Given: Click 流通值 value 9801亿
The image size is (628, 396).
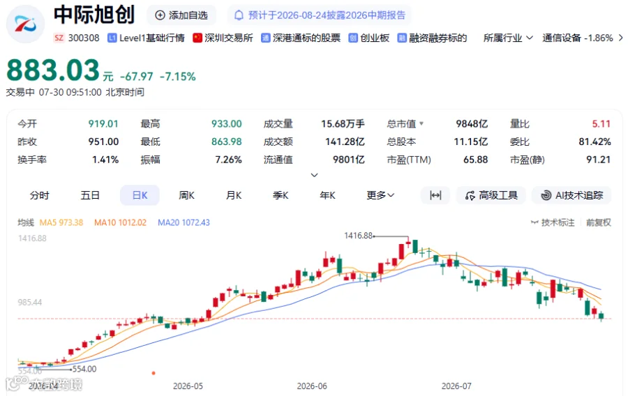Looking at the screenshot, I should point(348,160).
